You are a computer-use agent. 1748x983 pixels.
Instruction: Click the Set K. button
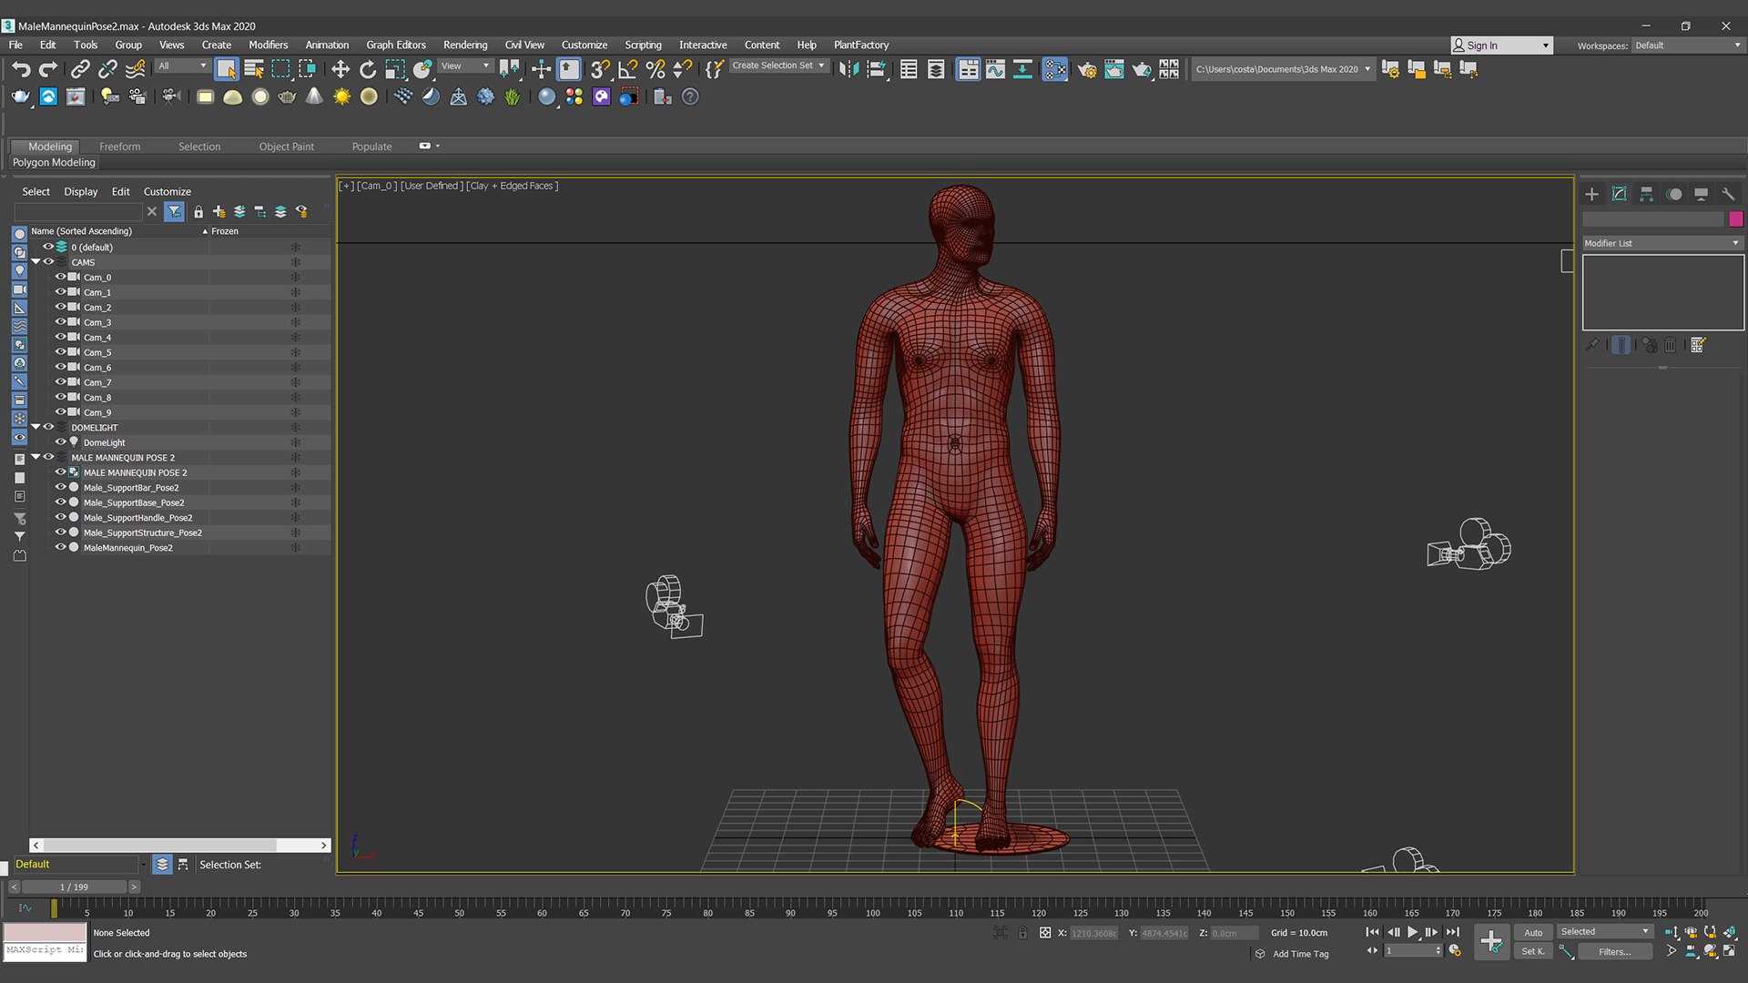click(x=1533, y=951)
